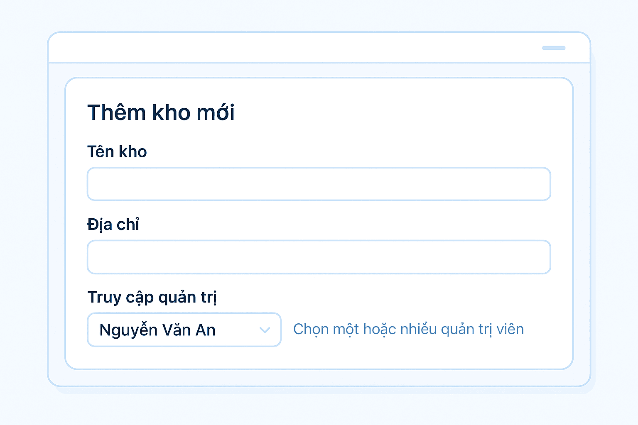Click 'quản trị viên' at the helper text end

482,329
